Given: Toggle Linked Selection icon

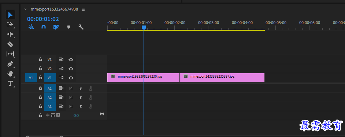Looking at the screenshot, I should point(56,27).
